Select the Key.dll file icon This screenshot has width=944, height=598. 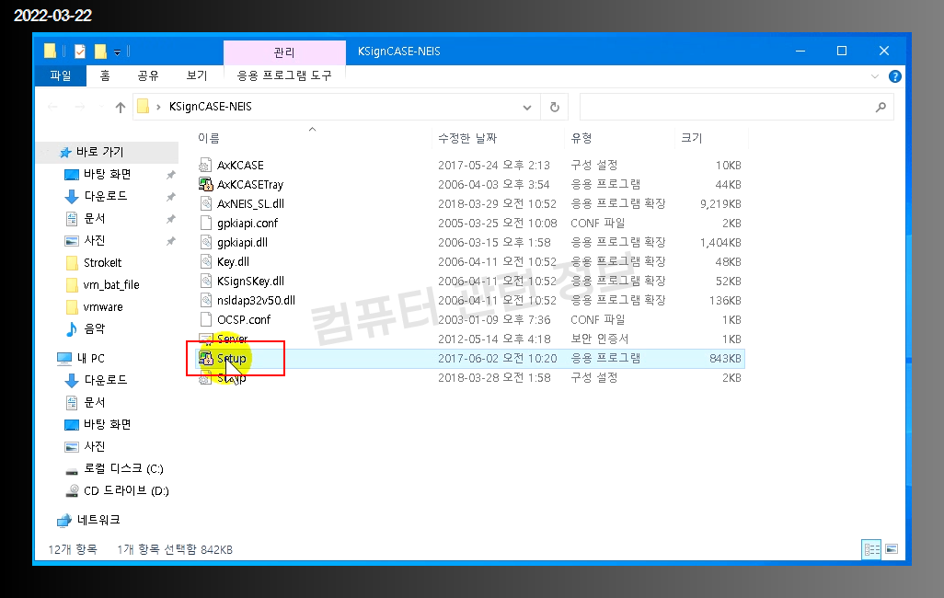click(x=206, y=261)
